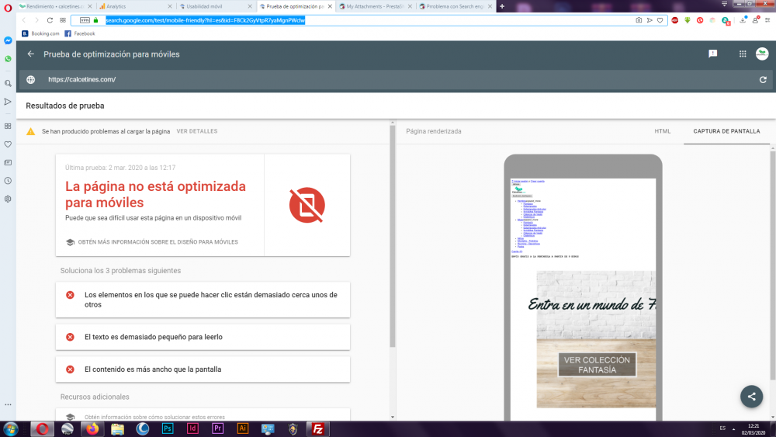Open the green download-arrow extension
The image size is (776, 437).
688,20
